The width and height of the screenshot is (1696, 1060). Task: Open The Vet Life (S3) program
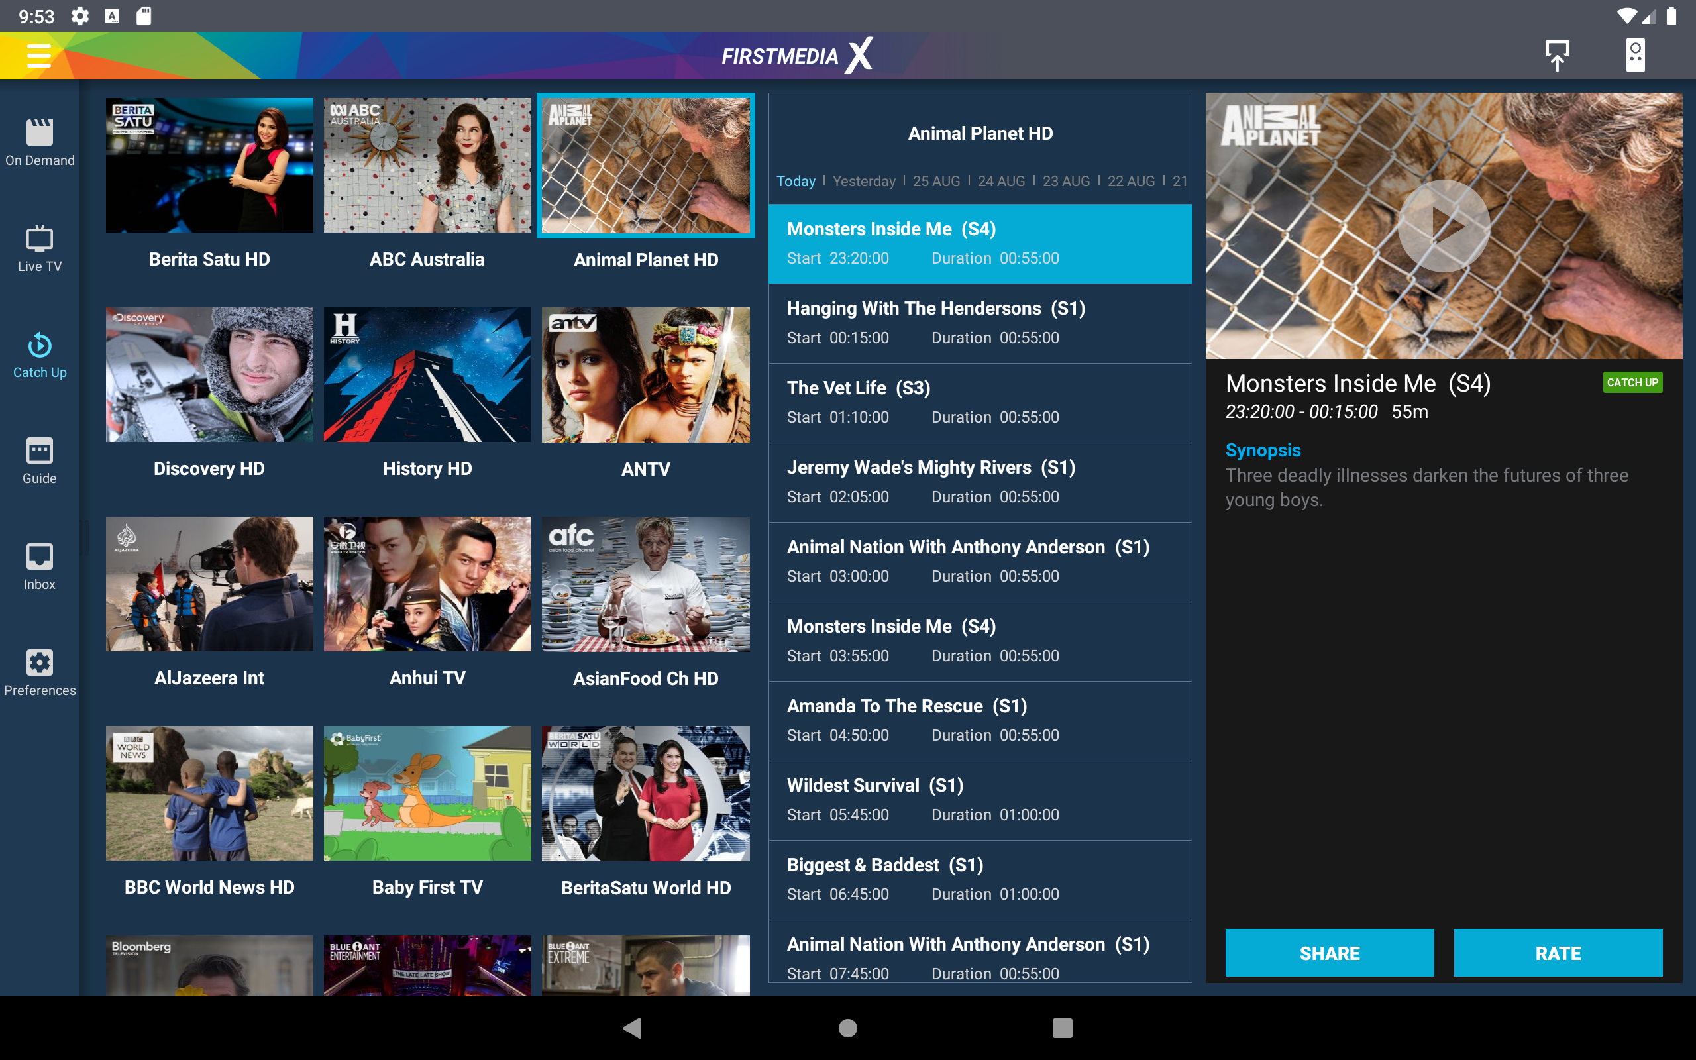click(x=979, y=402)
